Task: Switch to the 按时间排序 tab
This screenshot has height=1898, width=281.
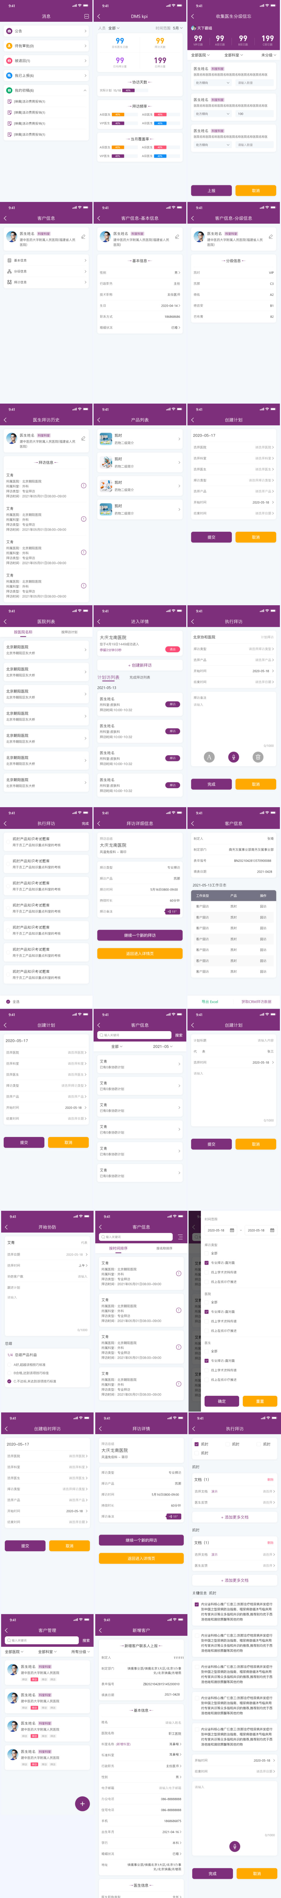Action: coord(118,1248)
